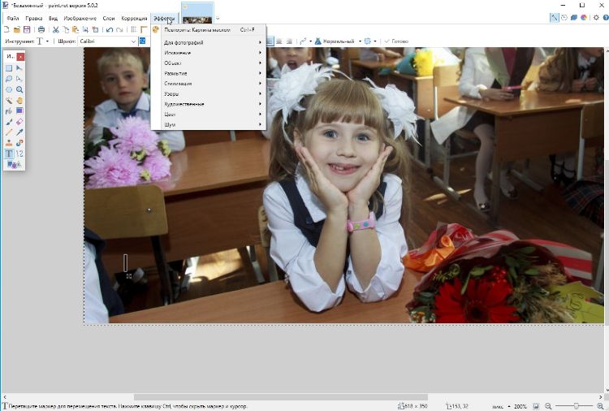Click the horizontal scrollbar
This screenshot has height=411, width=609.
pyautogui.click(x=281, y=397)
